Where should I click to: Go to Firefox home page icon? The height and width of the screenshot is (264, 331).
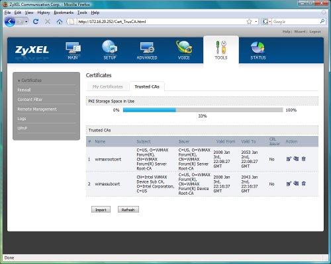point(60,22)
